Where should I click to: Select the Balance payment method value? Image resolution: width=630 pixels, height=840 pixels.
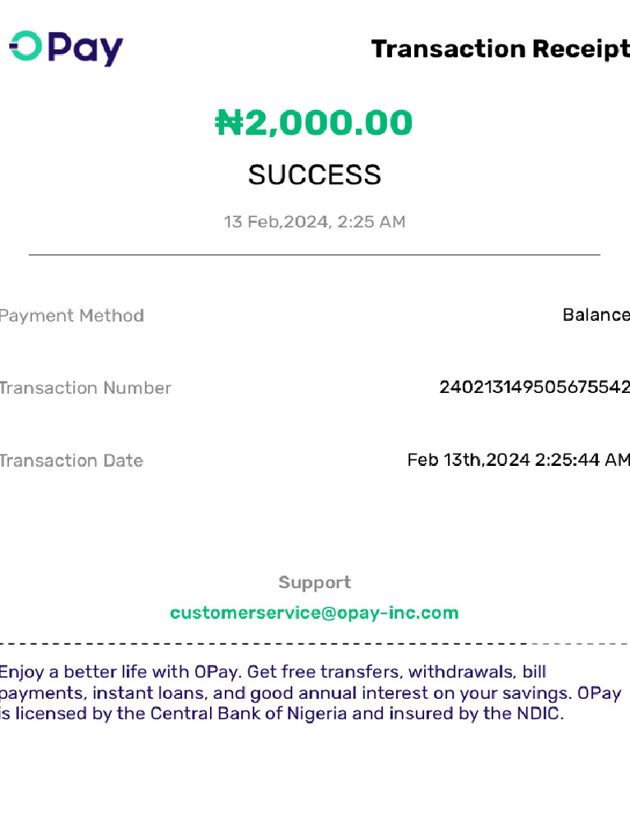pyautogui.click(x=596, y=315)
